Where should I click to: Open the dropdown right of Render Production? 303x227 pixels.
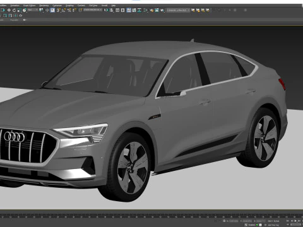coord(178,10)
